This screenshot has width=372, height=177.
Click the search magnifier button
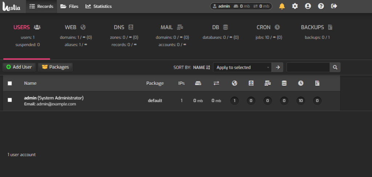[x=335, y=67]
